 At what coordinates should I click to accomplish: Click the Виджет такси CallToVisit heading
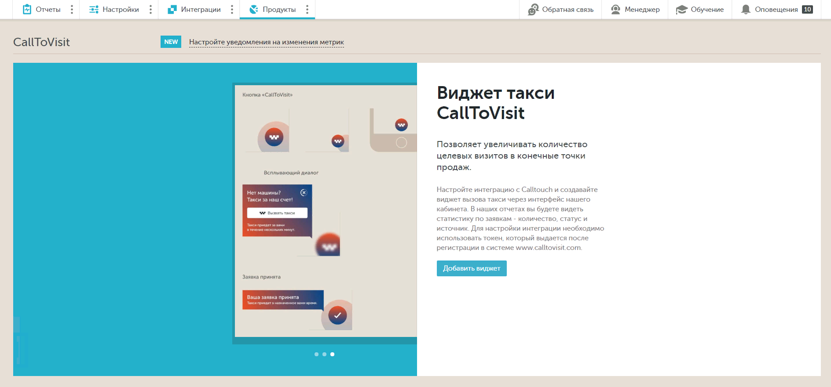coord(496,103)
